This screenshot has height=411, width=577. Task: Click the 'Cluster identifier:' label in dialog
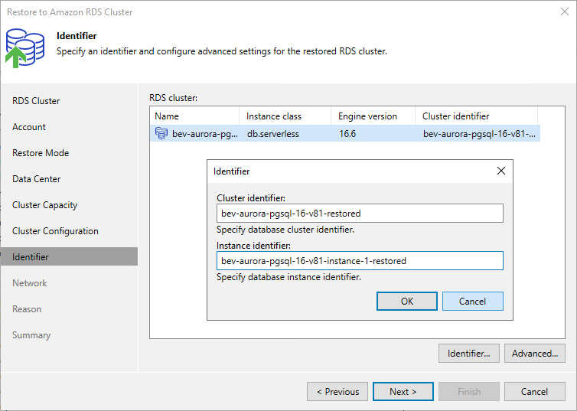[x=251, y=198]
